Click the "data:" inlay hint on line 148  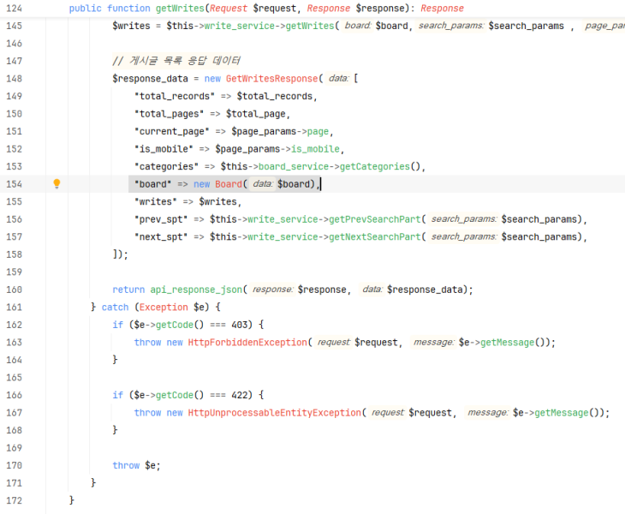click(338, 79)
